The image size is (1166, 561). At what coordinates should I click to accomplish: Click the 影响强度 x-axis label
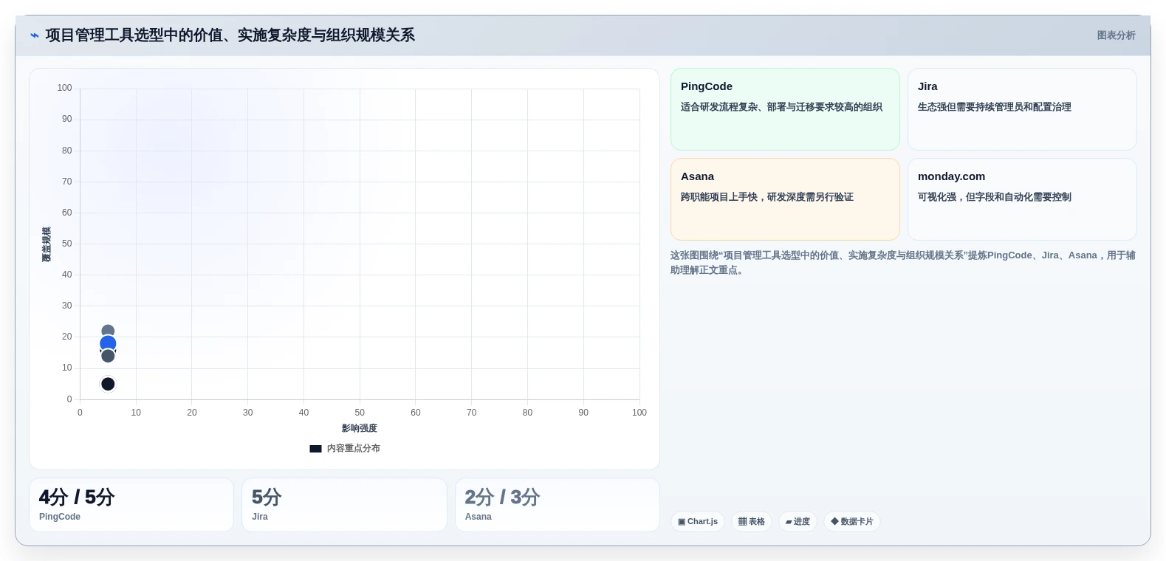click(360, 428)
